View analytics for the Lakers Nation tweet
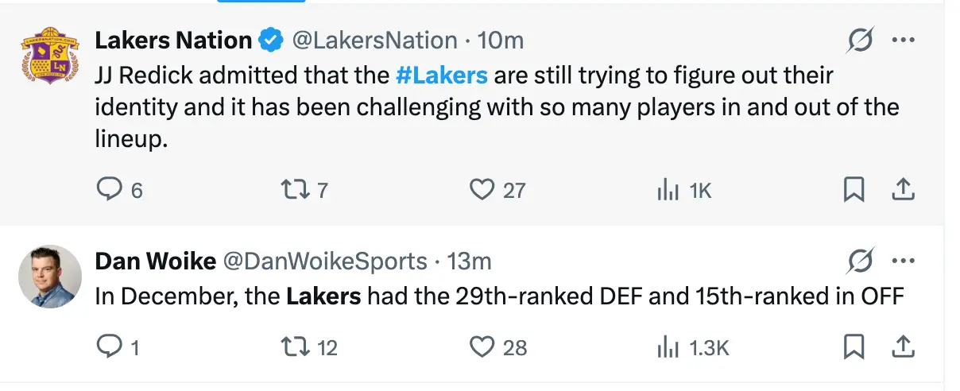 (668, 189)
